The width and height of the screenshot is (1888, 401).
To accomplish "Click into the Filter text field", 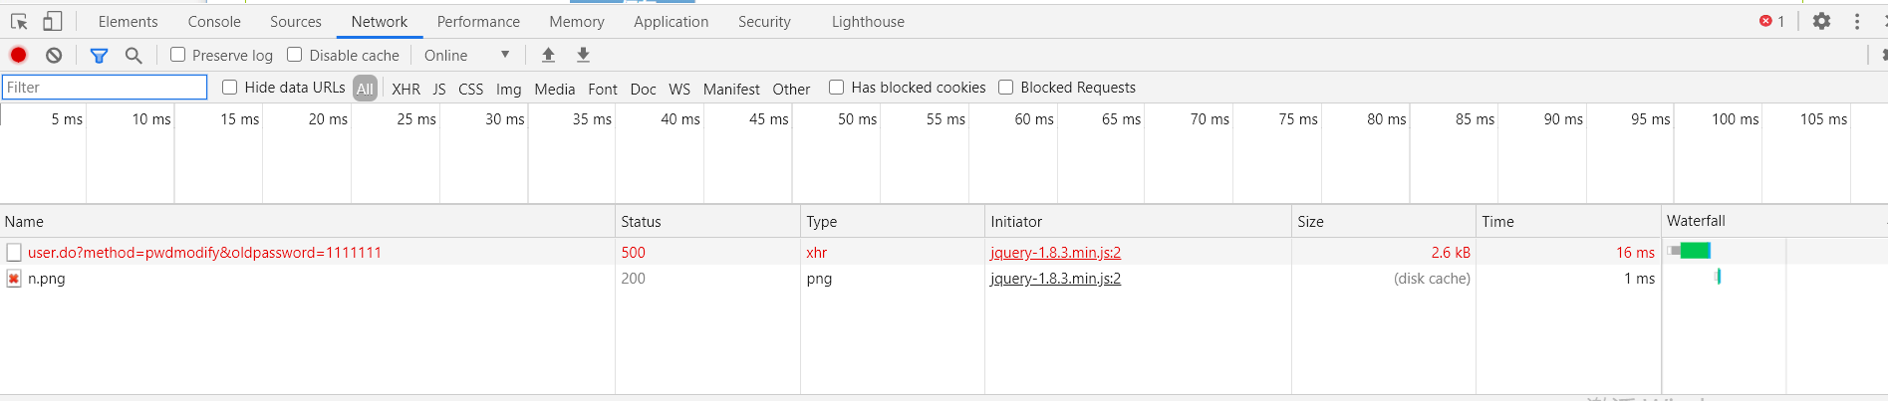I will pyautogui.click(x=105, y=88).
